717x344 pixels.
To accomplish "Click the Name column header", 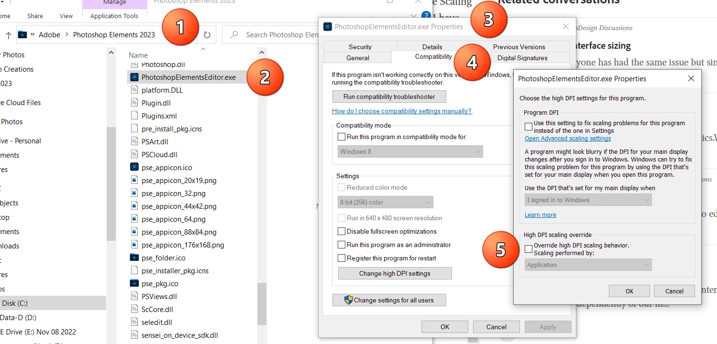I will coord(138,55).
